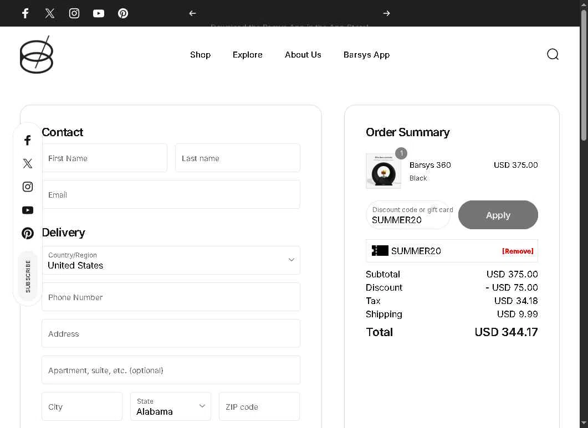588x428 pixels.
Task: Focus the City field
Action: pyautogui.click(x=82, y=406)
